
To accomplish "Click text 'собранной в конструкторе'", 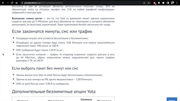I will pos(27,12).
